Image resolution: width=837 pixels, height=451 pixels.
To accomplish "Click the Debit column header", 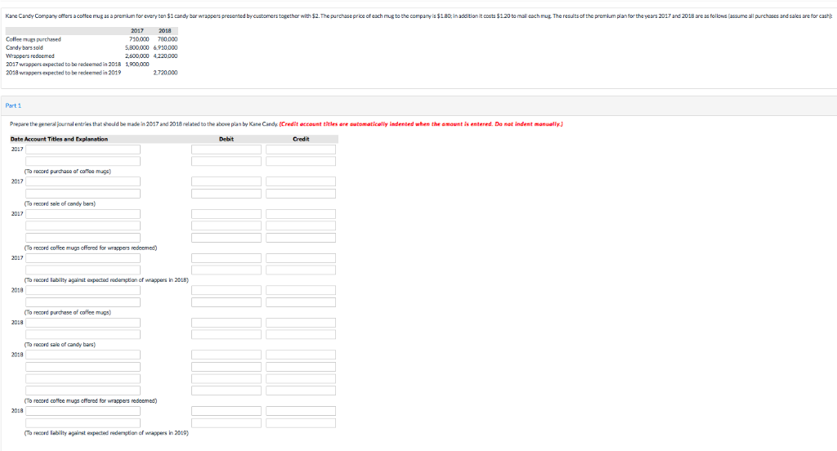I will pyautogui.click(x=226, y=139).
